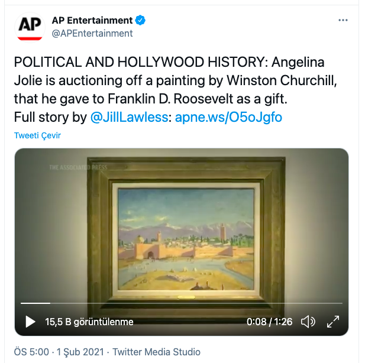
Task: Open the @JillLawless mention link
Action: tap(130, 117)
